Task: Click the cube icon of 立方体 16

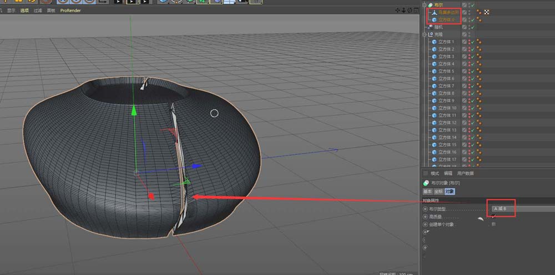Action: pyautogui.click(x=435, y=152)
